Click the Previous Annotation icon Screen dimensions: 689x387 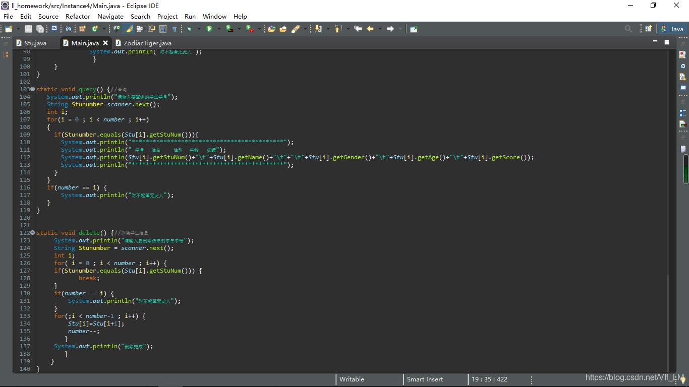pos(338,29)
